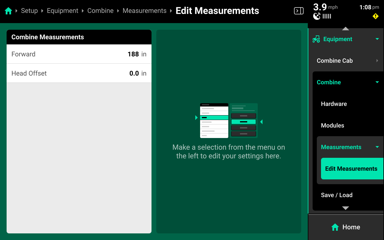Edit the Head Offset value row

point(79,73)
